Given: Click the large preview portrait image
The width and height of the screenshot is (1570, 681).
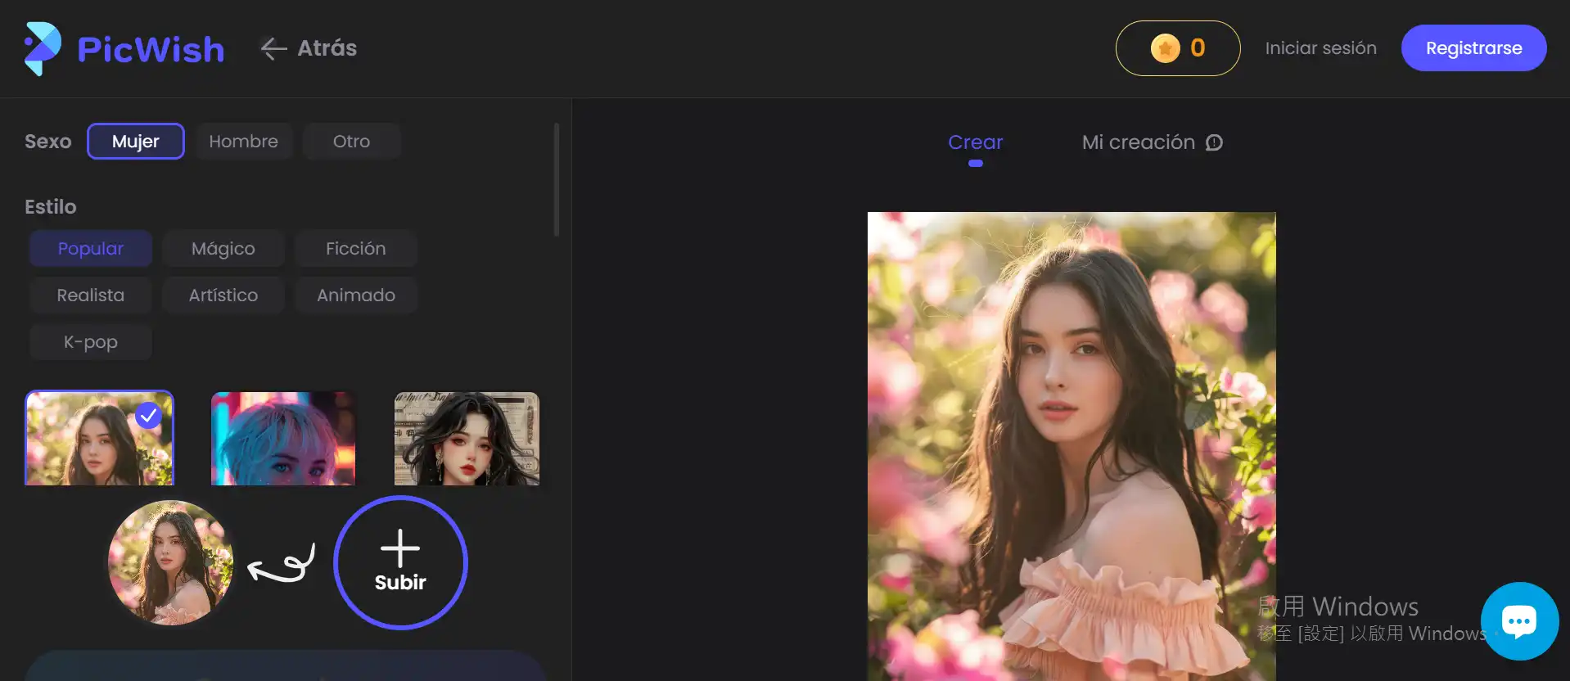Looking at the screenshot, I should [1071, 446].
